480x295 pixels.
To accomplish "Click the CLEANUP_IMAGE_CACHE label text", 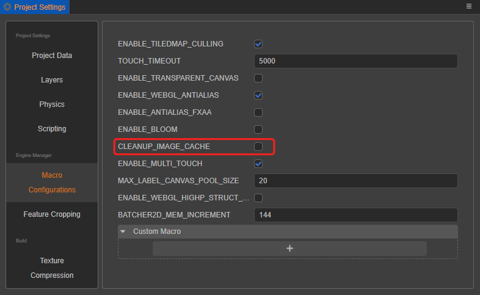I will [x=164, y=147].
